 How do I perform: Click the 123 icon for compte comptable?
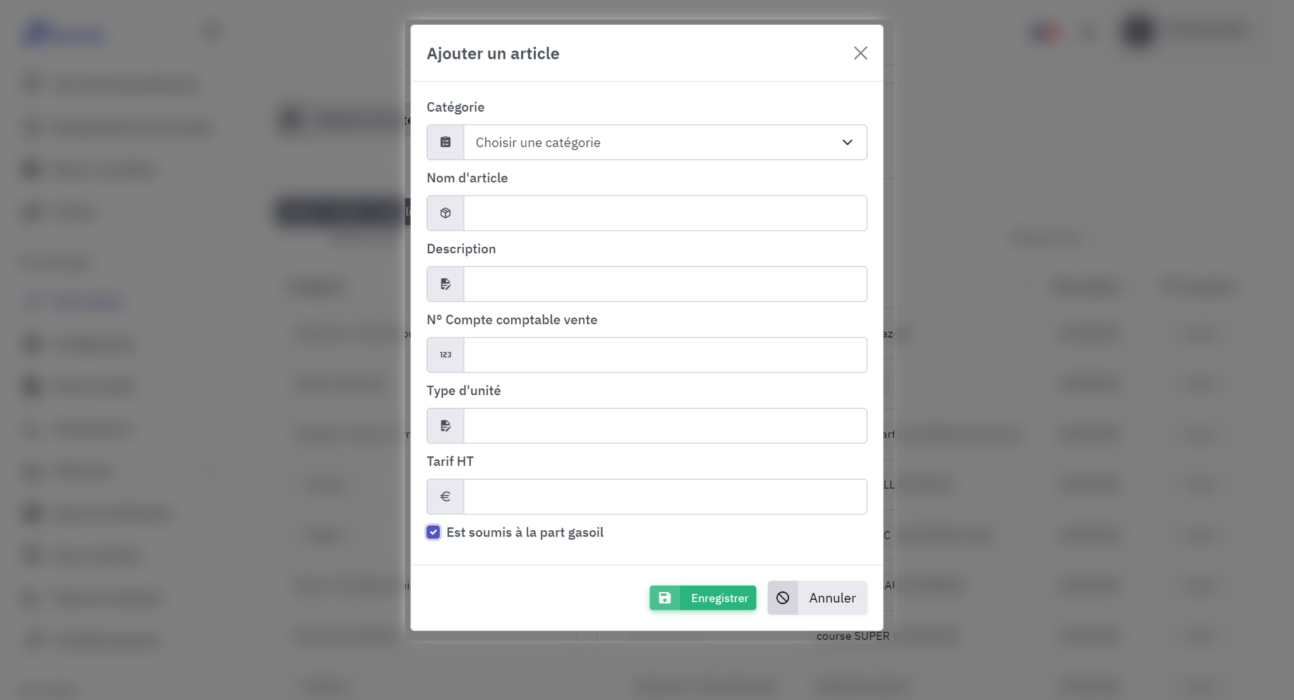[445, 355]
